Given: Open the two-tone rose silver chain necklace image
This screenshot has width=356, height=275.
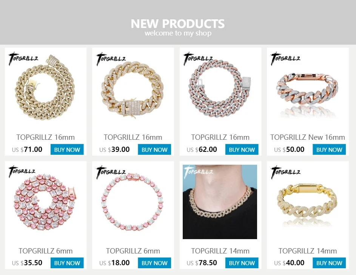Looking at the screenshot, I should pos(220,88).
